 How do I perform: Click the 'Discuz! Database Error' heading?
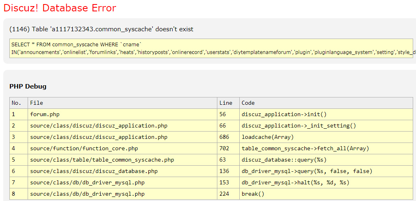pos(60,8)
